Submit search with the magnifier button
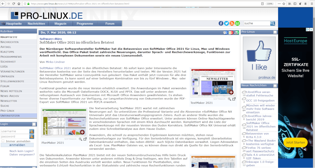Viewport: 315px width, 168px height. (x=272, y=23)
